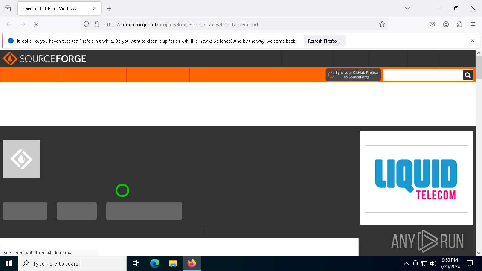The image size is (482, 271).
Task: Open a new tab with plus button
Action: coord(109,8)
